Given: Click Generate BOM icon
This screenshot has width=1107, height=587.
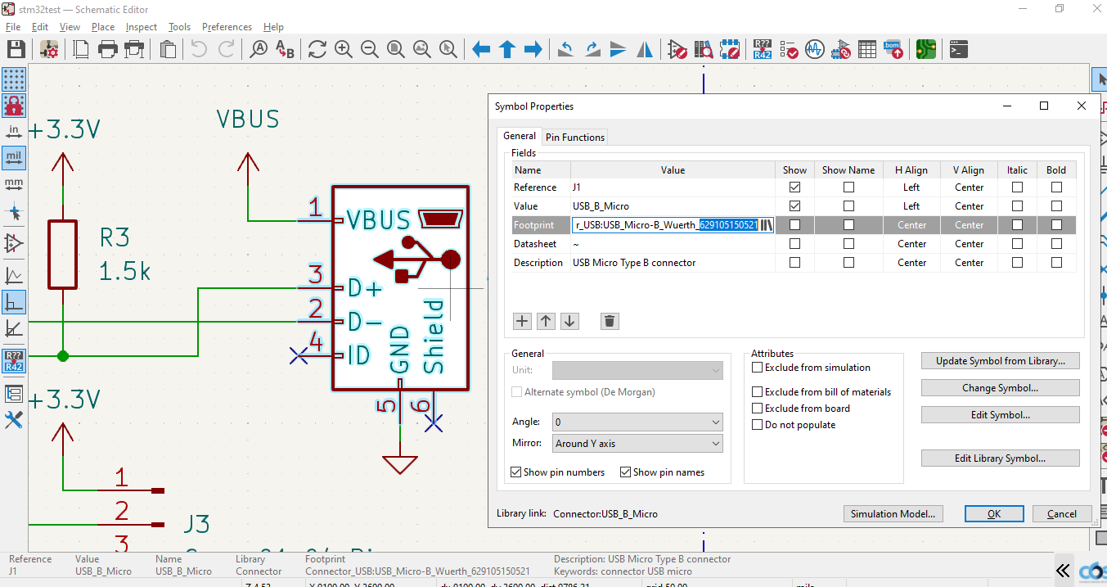Looking at the screenshot, I should point(893,49).
